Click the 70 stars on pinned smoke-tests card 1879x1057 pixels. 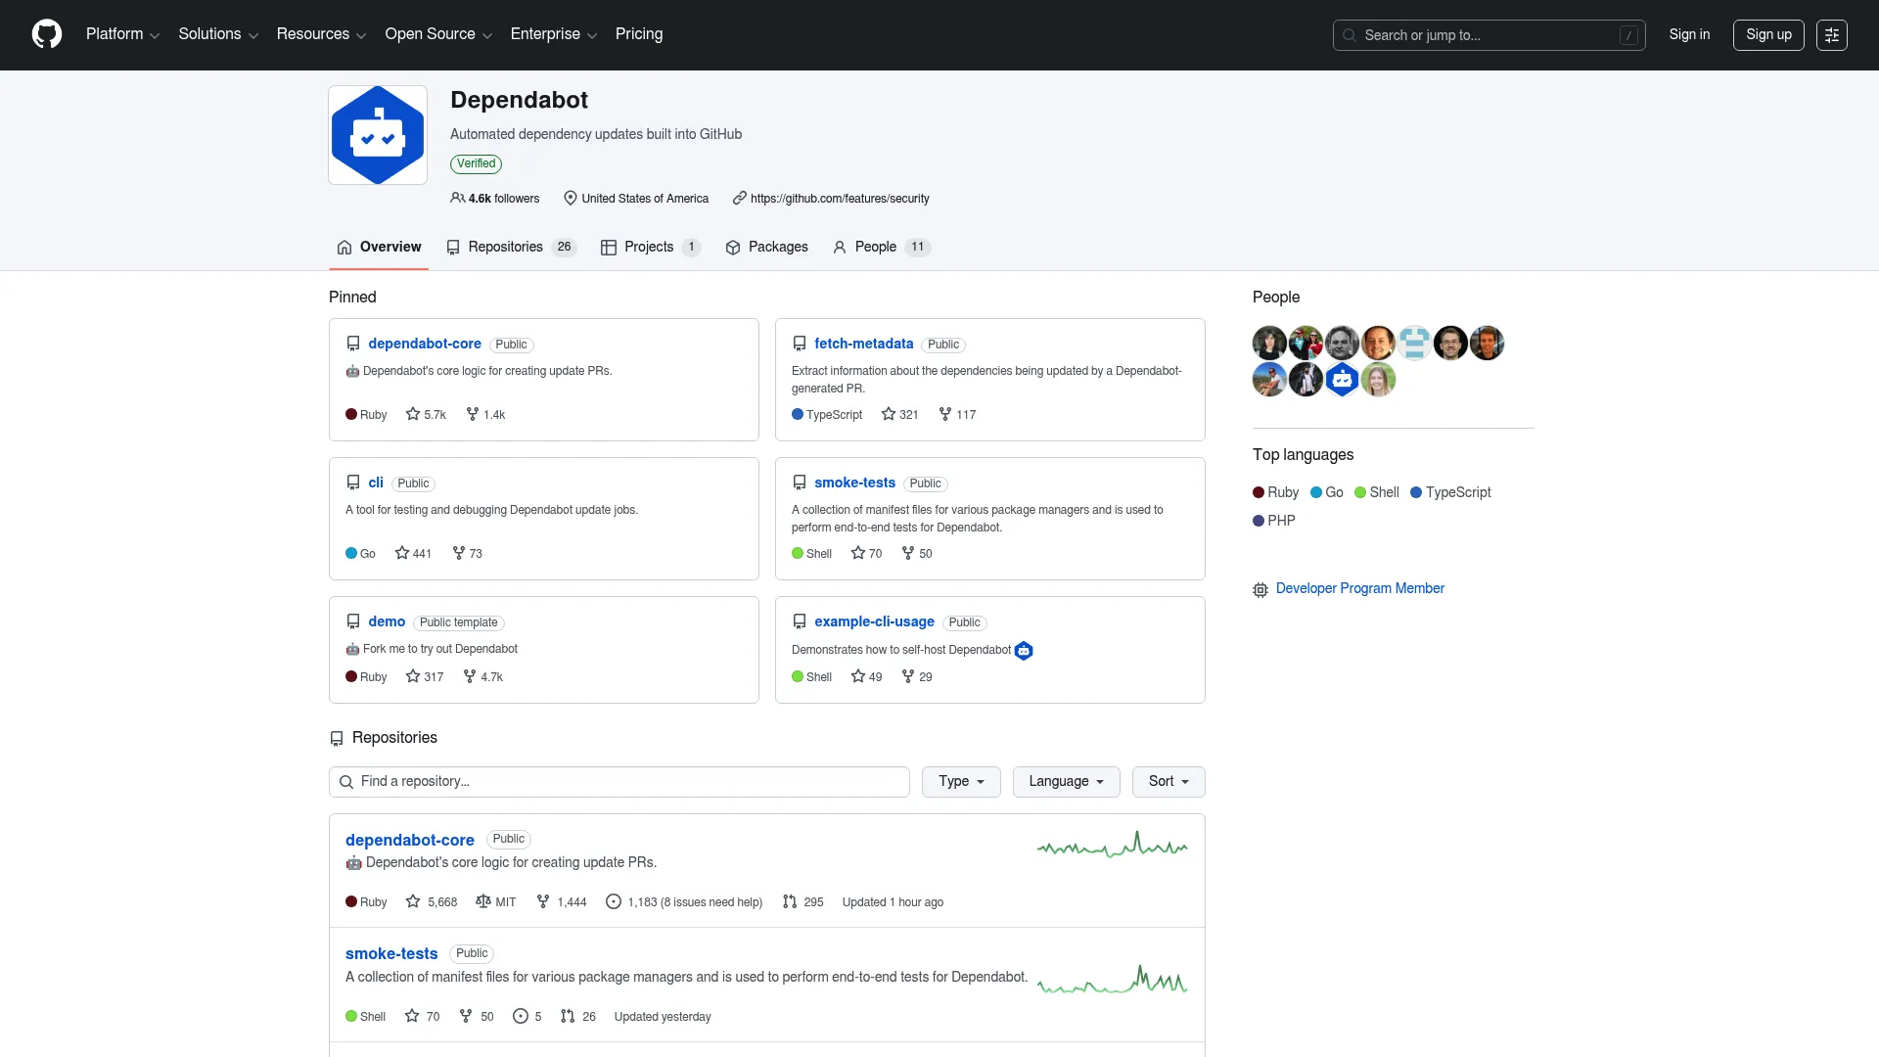click(x=867, y=553)
